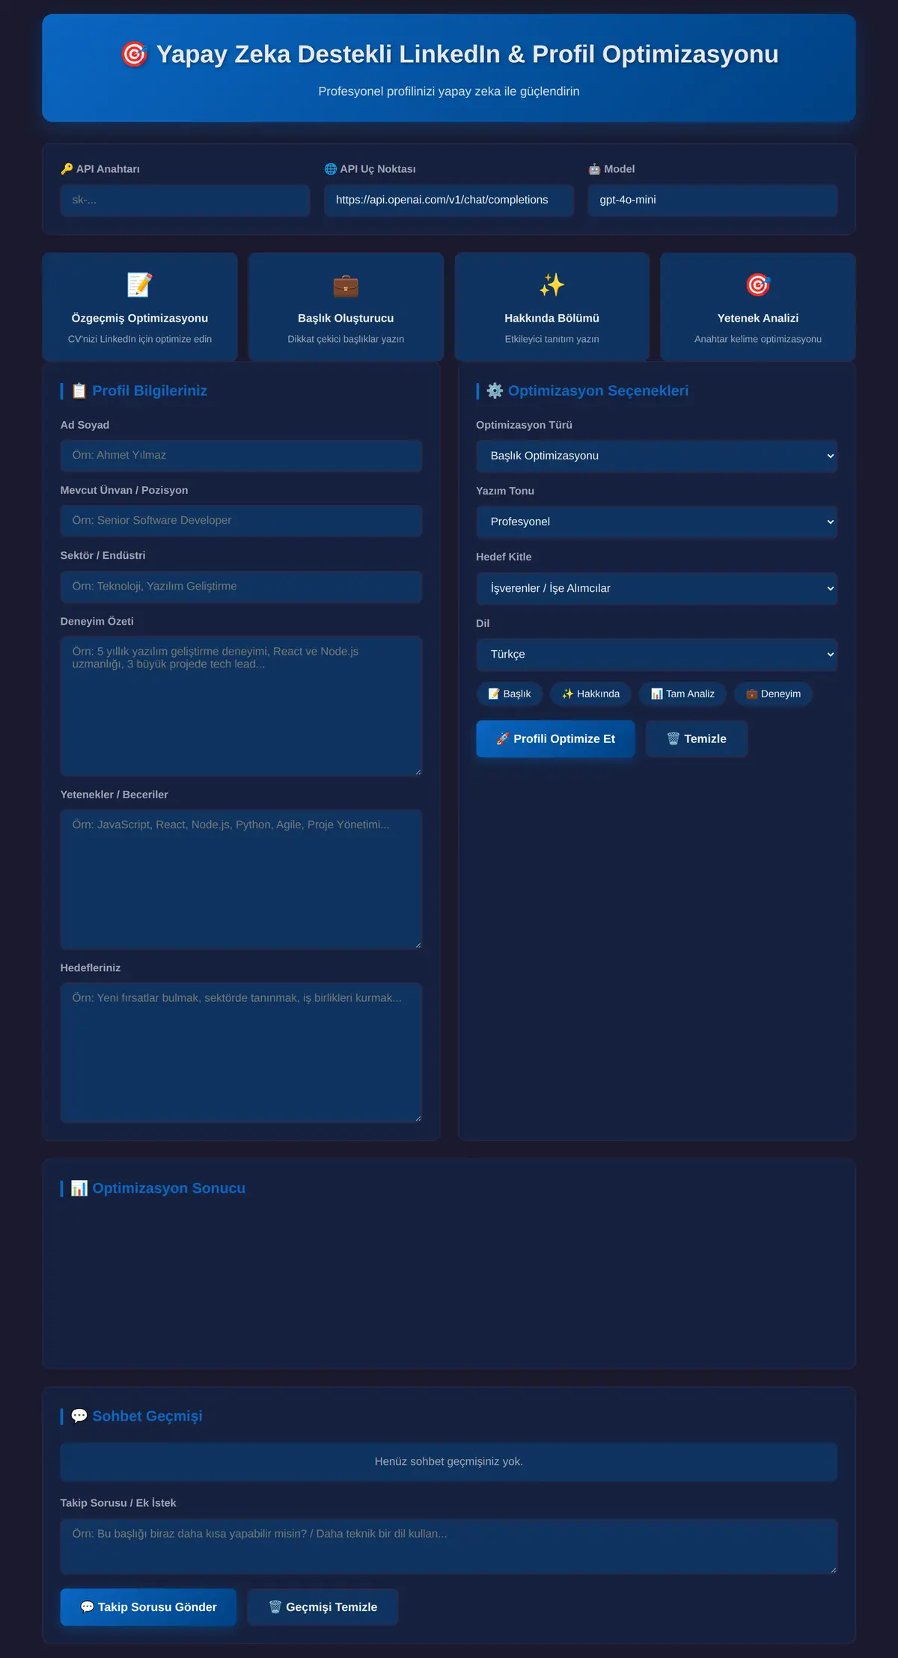This screenshot has width=898, height=1658.
Task: Open the Dil language dropdown
Action: [x=656, y=654]
